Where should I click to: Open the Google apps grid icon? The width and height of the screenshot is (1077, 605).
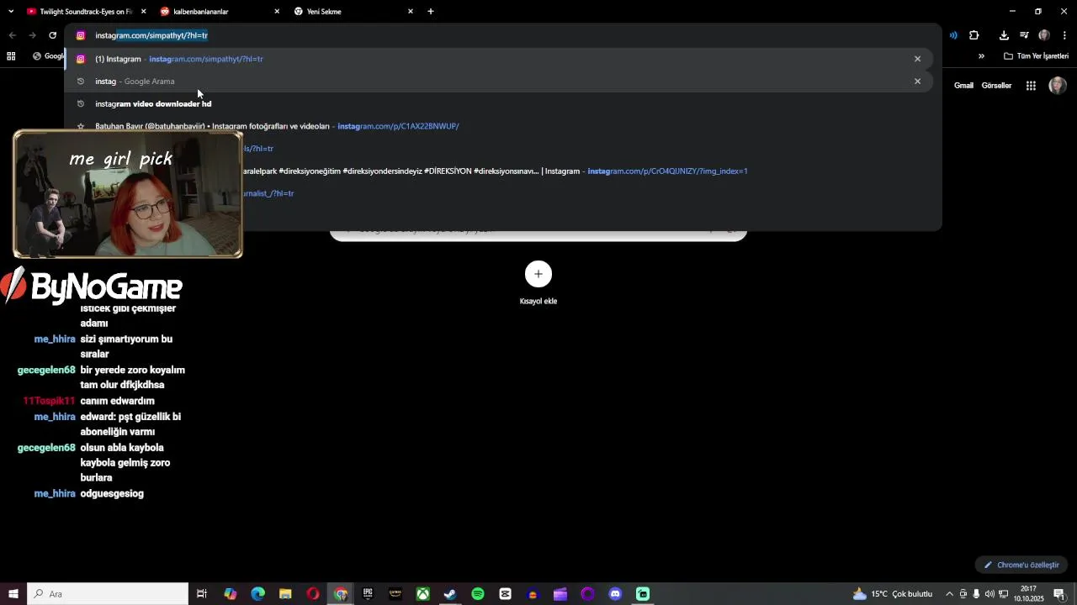point(1031,86)
